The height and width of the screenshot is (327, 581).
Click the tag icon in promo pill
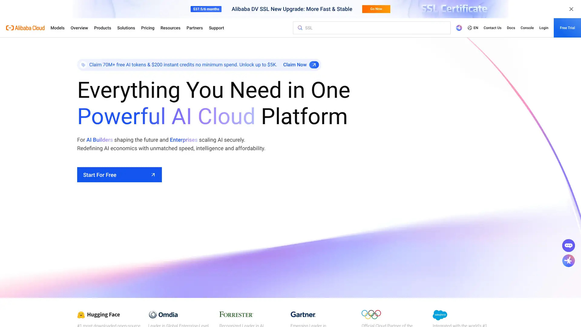pos(83,65)
